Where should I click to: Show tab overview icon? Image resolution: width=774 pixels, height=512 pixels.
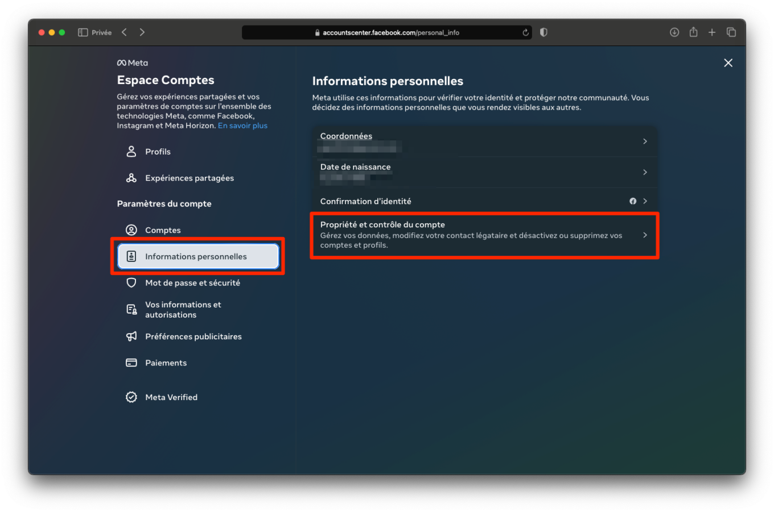(731, 32)
